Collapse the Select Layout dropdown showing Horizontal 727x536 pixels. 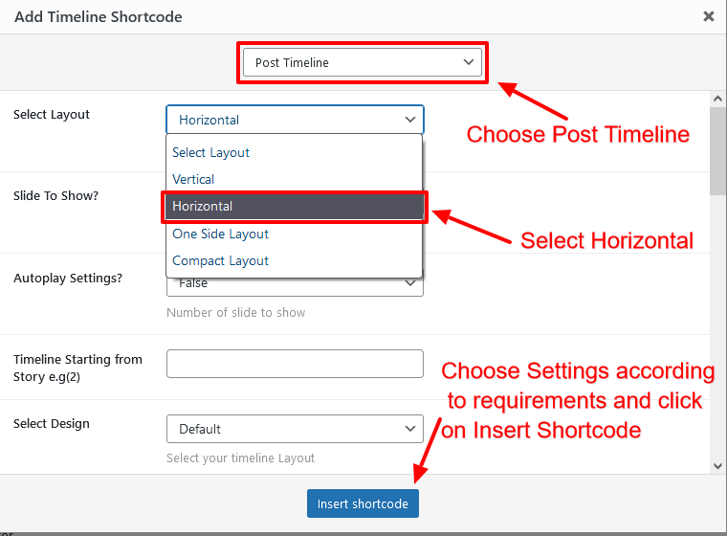click(295, 120)
